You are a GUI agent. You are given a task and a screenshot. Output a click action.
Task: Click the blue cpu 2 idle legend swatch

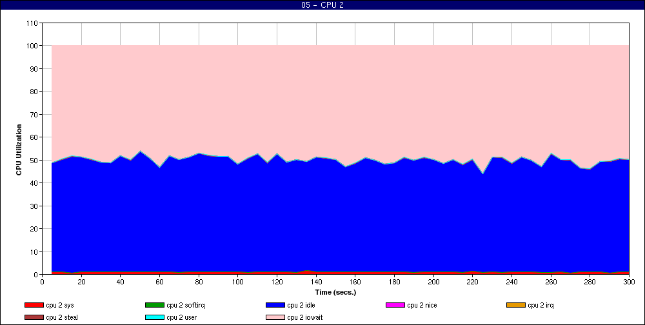275,305
